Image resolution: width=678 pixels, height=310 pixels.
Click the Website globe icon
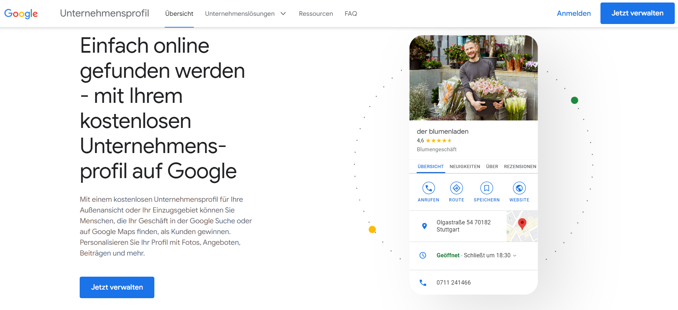click(519, 188)
